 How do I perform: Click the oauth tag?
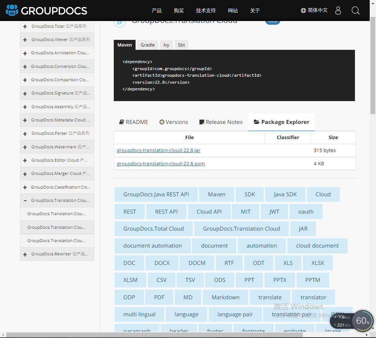click(306, 212)
